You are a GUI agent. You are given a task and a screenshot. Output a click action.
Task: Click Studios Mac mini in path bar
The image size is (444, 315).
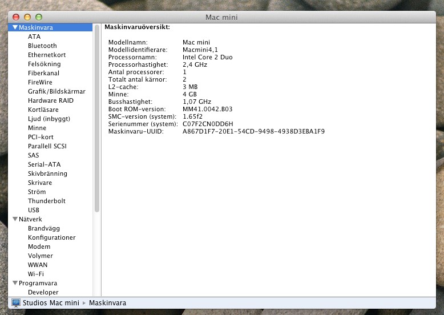[x=51, y=302]
